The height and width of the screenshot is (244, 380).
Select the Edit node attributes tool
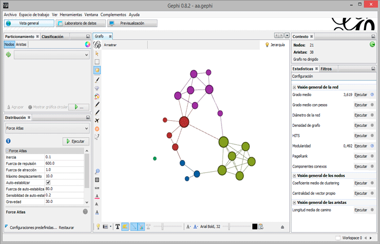(97, 137)
